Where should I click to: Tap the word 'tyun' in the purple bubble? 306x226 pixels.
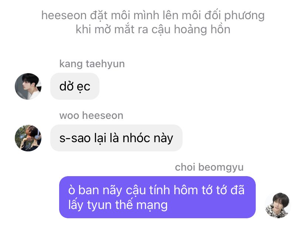99,205
